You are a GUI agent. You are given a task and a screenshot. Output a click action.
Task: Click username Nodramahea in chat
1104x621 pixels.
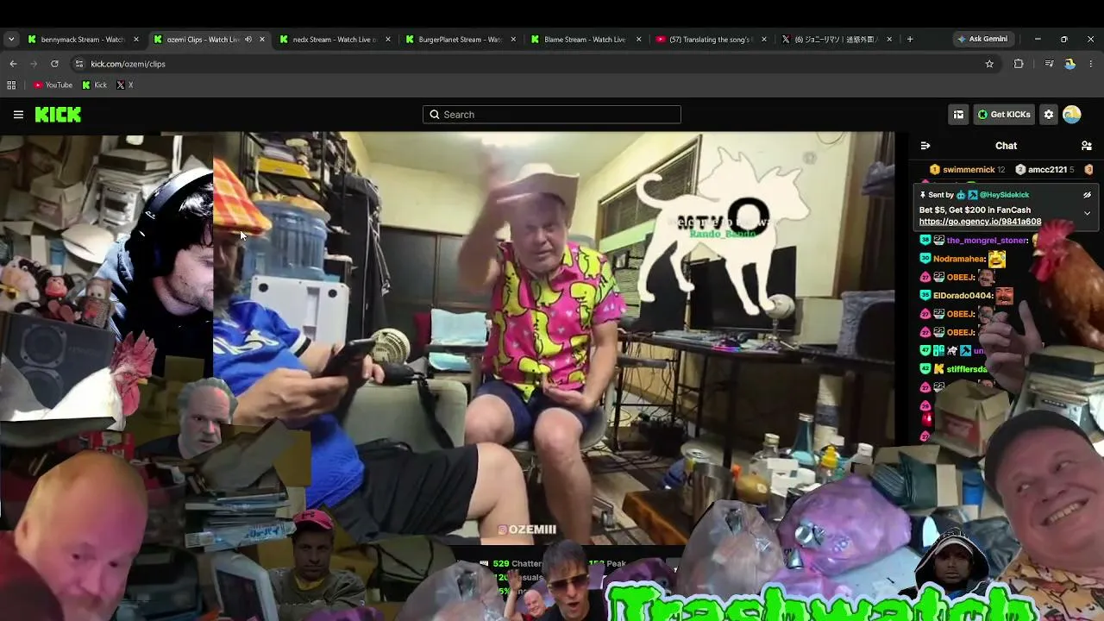point(959,259)
